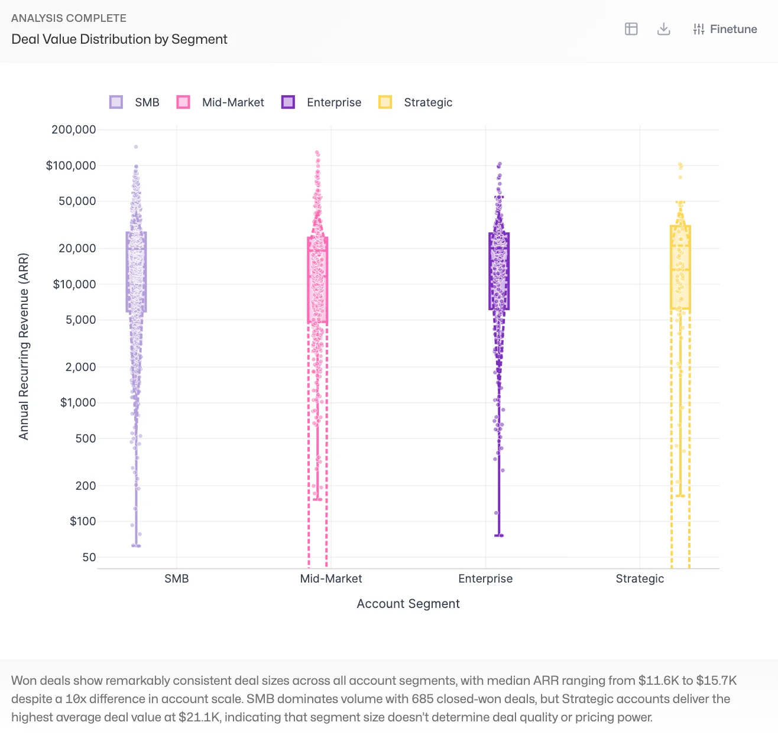This screenshot has width=778, height=735.
Task: Select the Mid-Market box plot body
Action: pyautogui.click(x=317, y=280)
